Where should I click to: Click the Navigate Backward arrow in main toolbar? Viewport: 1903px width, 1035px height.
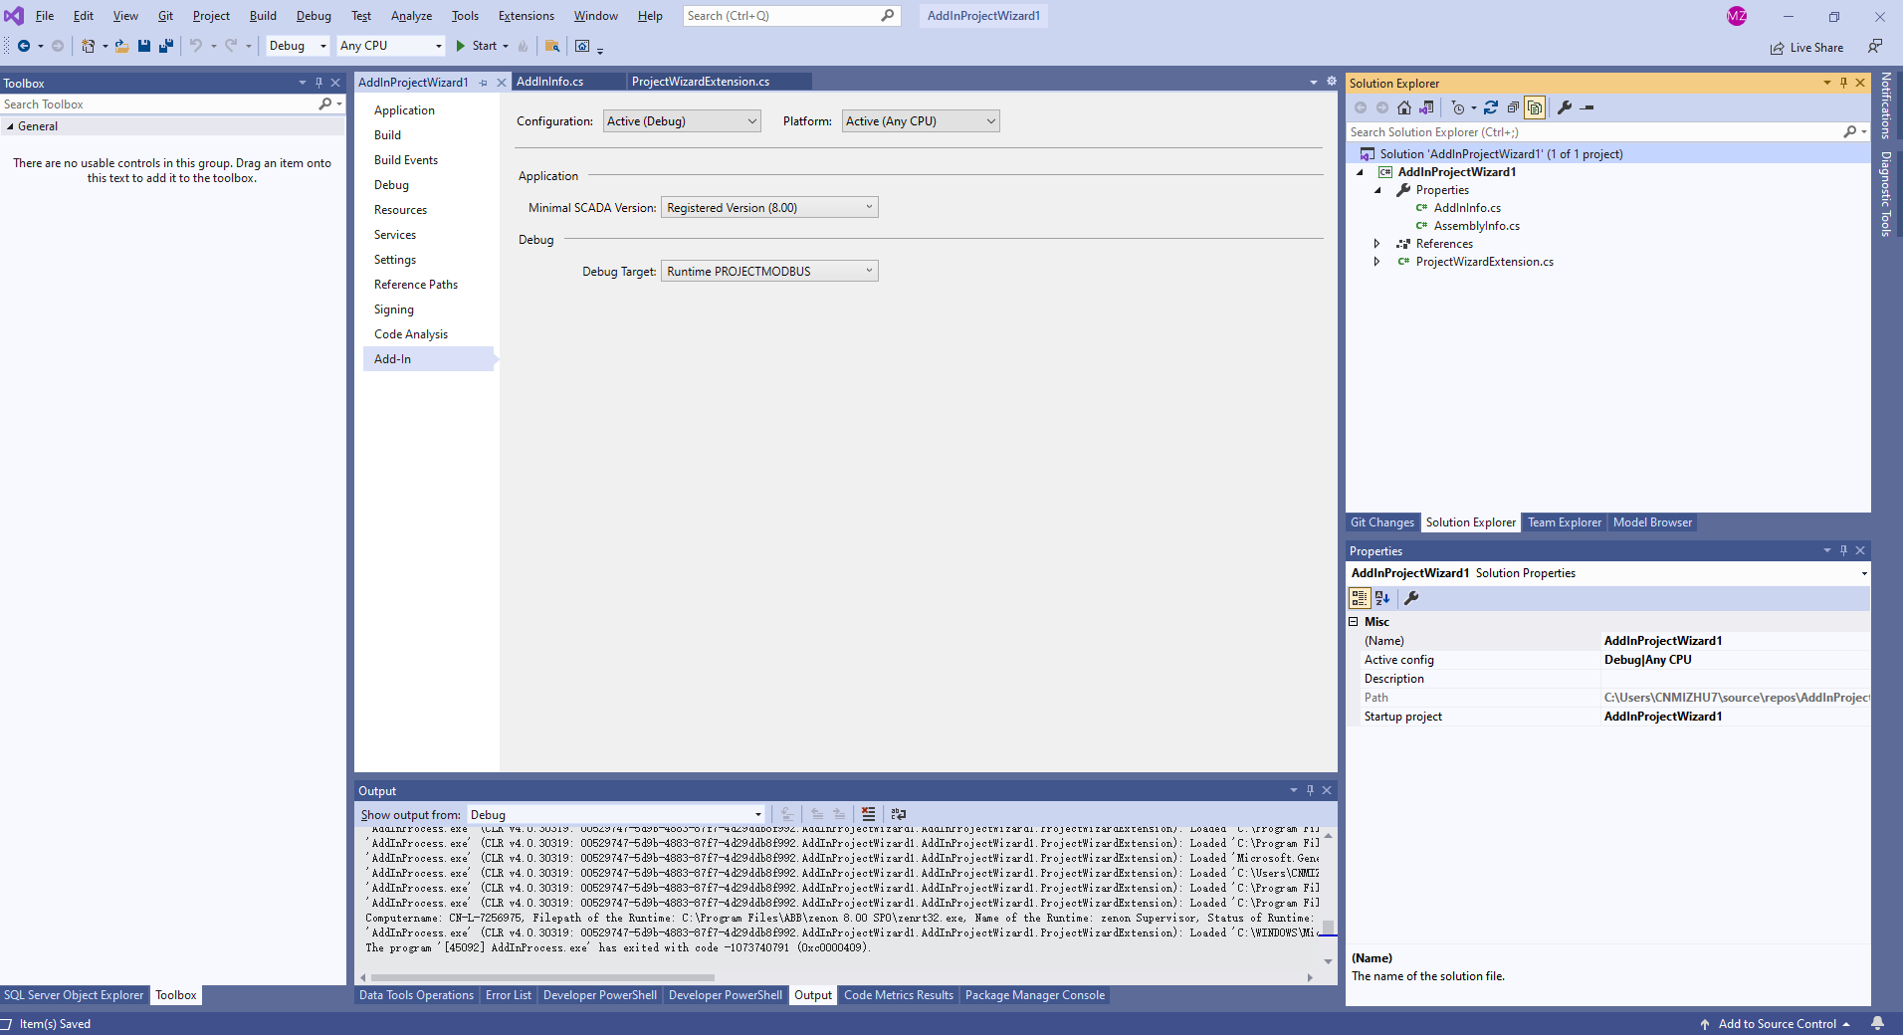(23, 46)
